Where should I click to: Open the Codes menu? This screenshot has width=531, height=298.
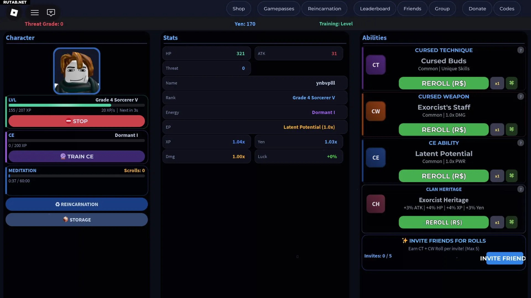[x=507, y=9]
